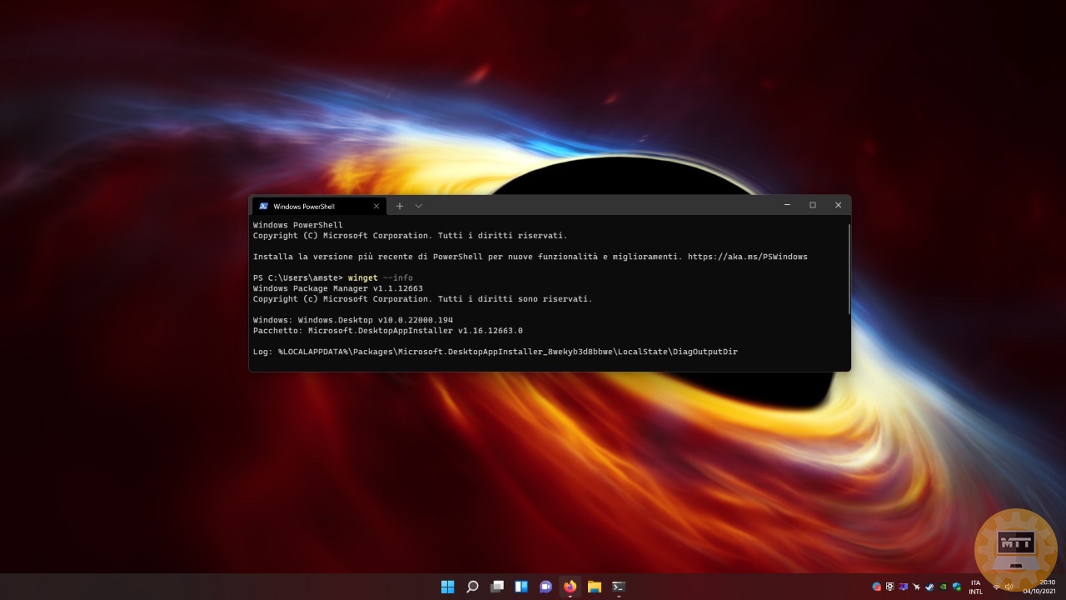
Task: Open the NVIDIA tray icon
Action: tap(943, 587)
